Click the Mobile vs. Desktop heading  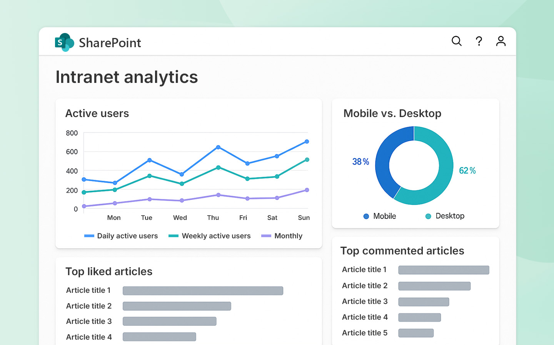392,114
